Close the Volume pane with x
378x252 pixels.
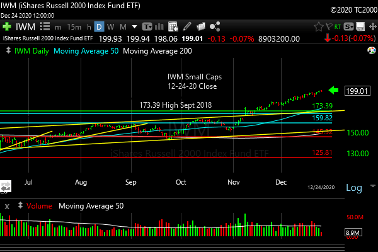pyautogui.click(x=7, y=207)
